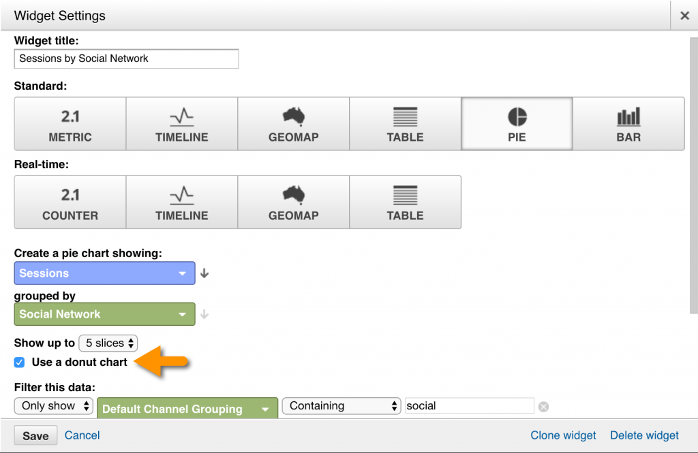Change the Containing filter condition

(x=341, y=405)
